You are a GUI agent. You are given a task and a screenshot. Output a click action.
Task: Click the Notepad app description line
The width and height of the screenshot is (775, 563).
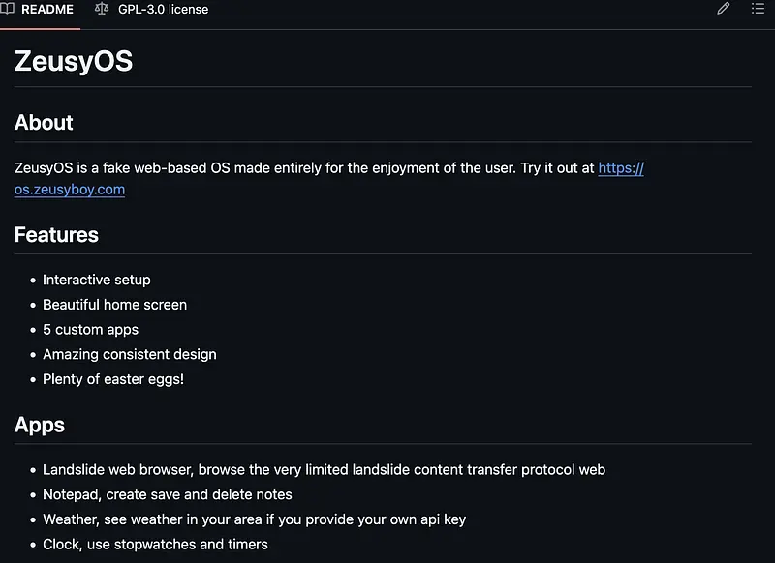[x=167, y=494]
